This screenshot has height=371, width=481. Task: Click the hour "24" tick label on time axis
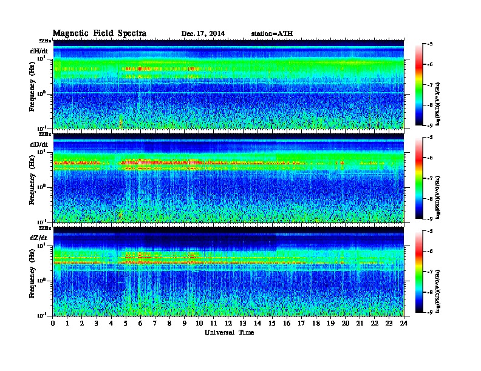404,323
